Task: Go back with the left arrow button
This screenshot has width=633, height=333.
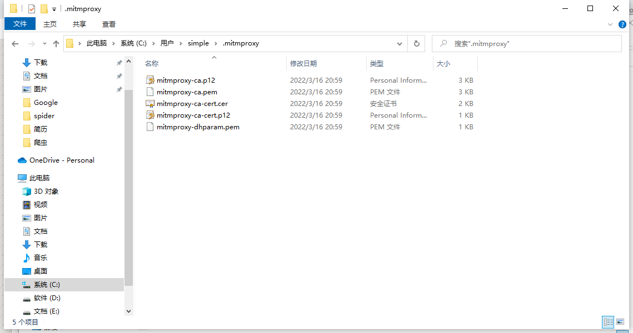Action: pyautogui.click(x=15, y=43)
